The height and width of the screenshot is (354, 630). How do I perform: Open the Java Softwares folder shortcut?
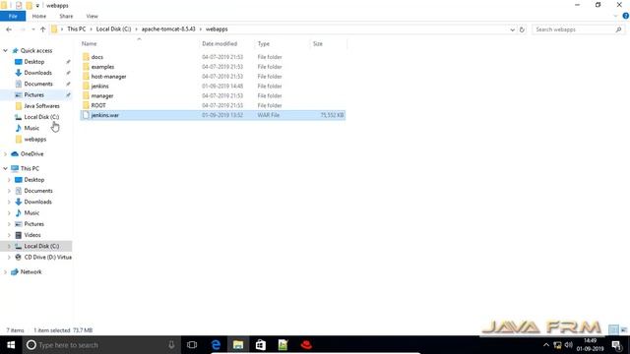point(41,106)
